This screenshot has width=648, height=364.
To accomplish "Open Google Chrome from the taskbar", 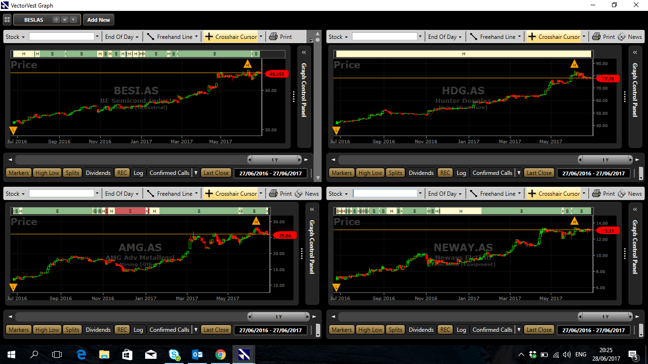I will point(220,354).
